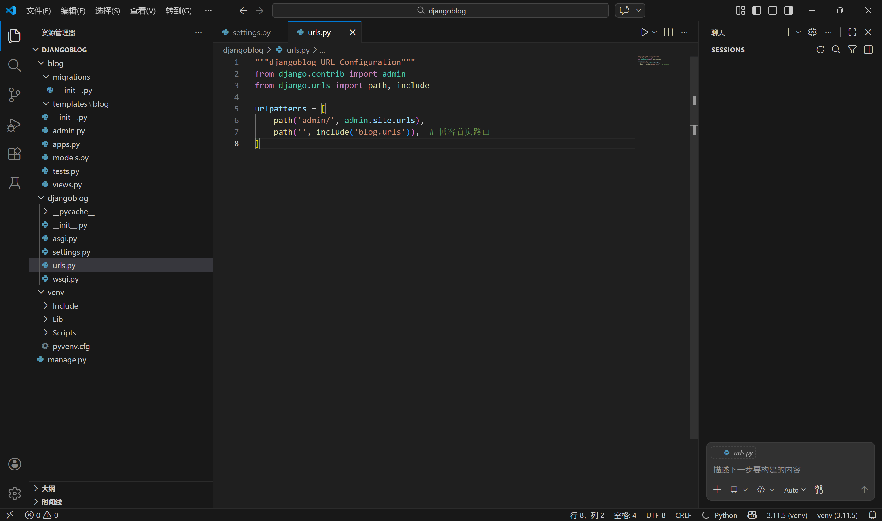Open Search in activity bar

click(x=14, y=65)
